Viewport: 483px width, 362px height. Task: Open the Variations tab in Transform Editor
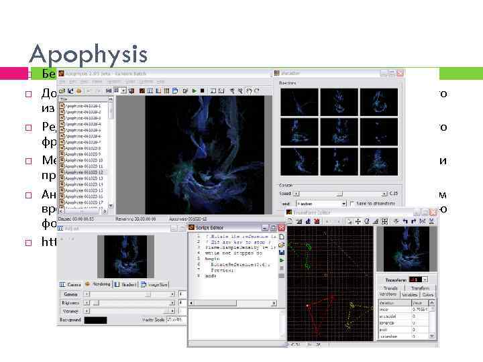pos(388,294)
